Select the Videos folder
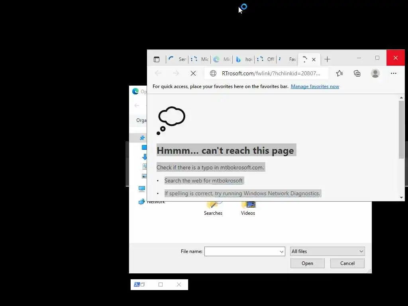 (x=248, y=208)
